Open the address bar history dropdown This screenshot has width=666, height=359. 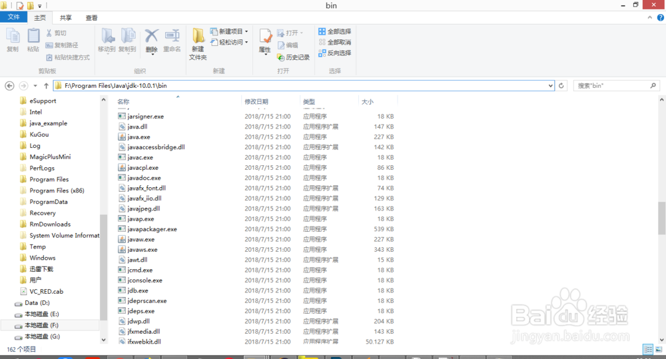click(551, 86)
